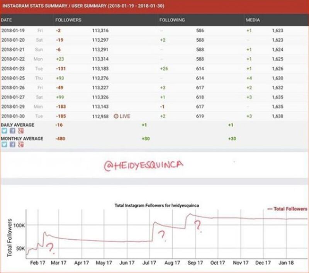Viewport: 309px width, 273px height.
Task: Click follower total 113,143
Action: [x=100, y=107]
